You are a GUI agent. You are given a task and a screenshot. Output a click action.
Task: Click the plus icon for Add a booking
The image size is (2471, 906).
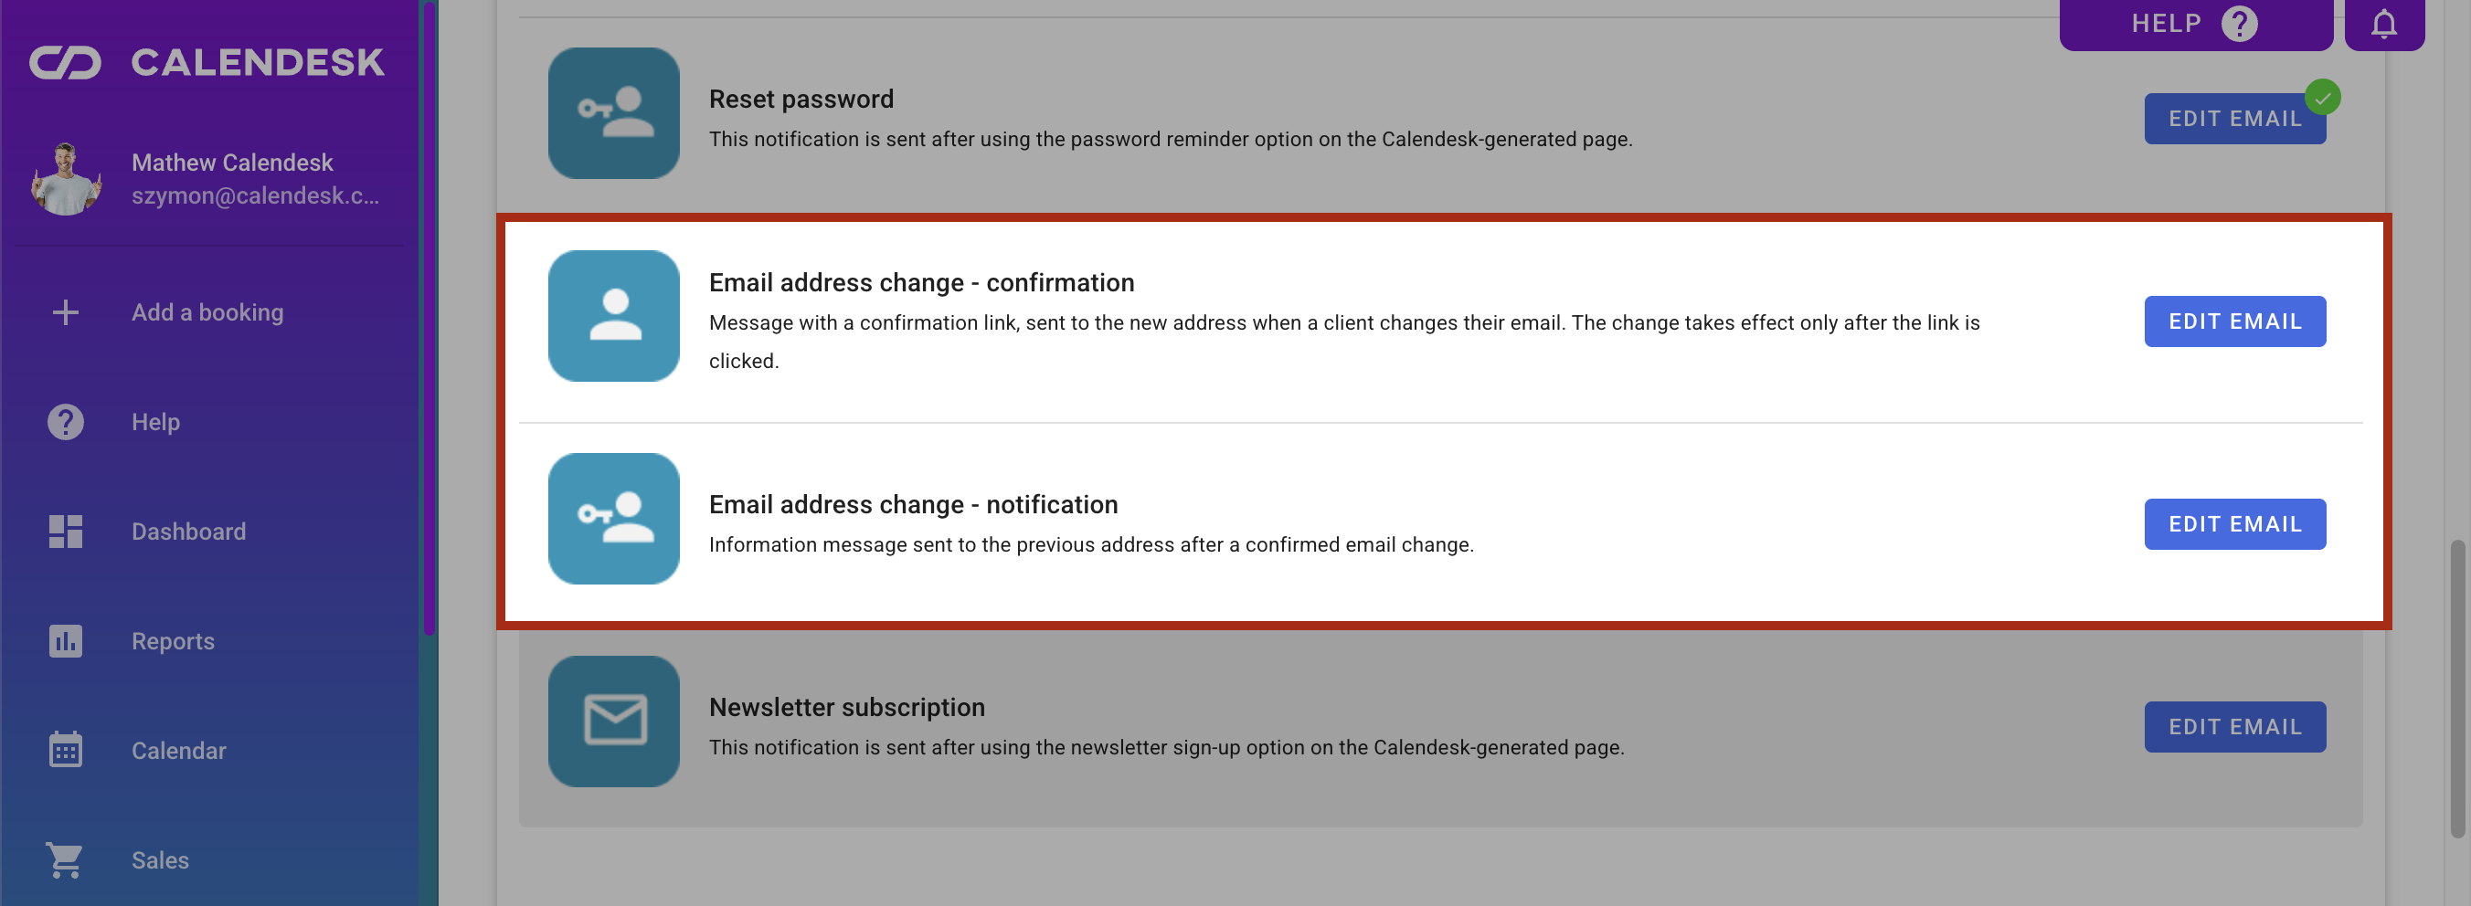pyautogui.click(x=65, y=312)
